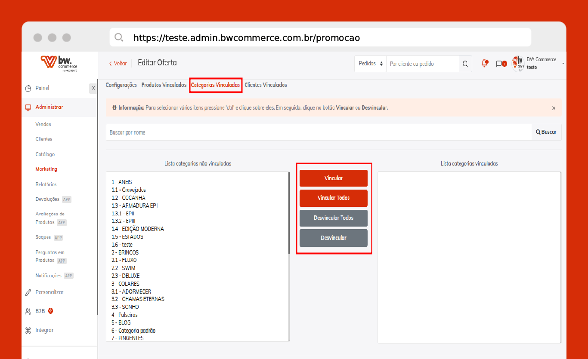Expand the Administrar sidebar section

pyautogui.click(x=49, y=107)
